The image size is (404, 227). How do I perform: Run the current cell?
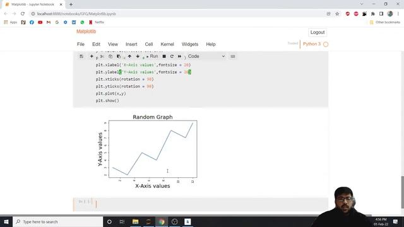click(152, 56)
